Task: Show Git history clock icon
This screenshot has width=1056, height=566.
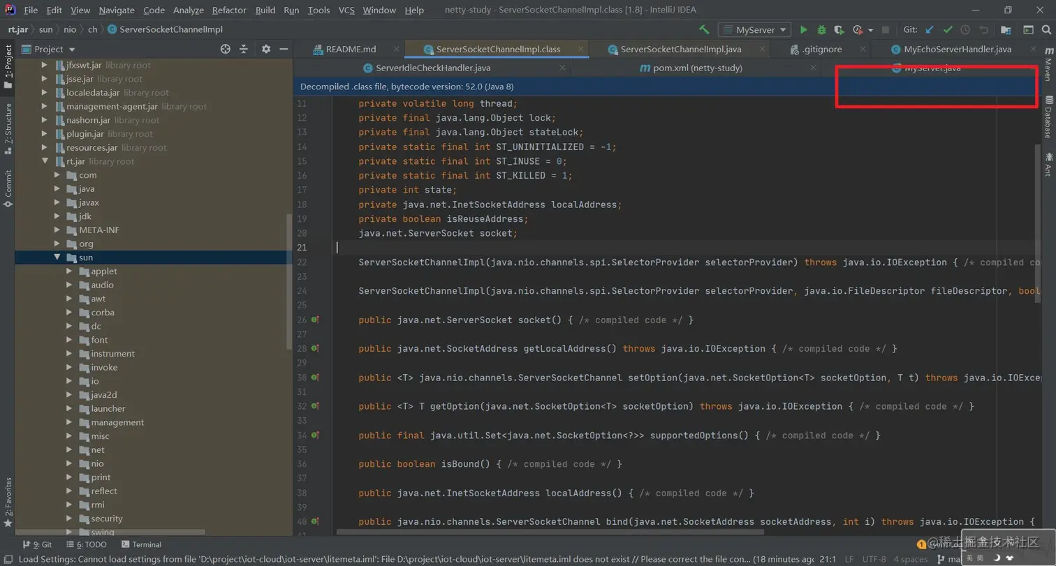Action: tap(966, 30)
